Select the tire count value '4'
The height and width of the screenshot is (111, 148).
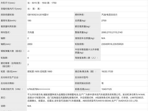coord(28,58)
